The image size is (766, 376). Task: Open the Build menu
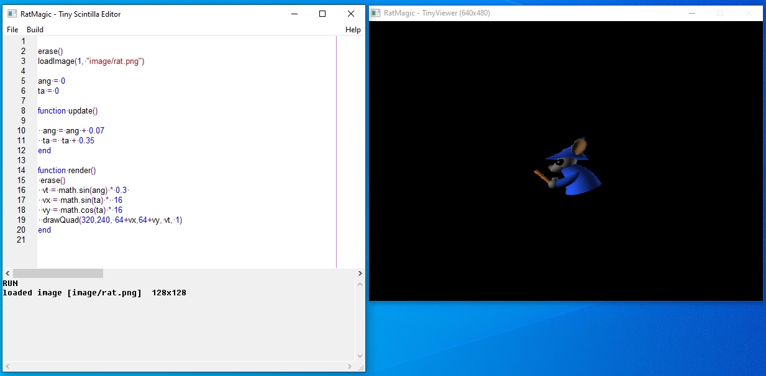coord(35,30)
